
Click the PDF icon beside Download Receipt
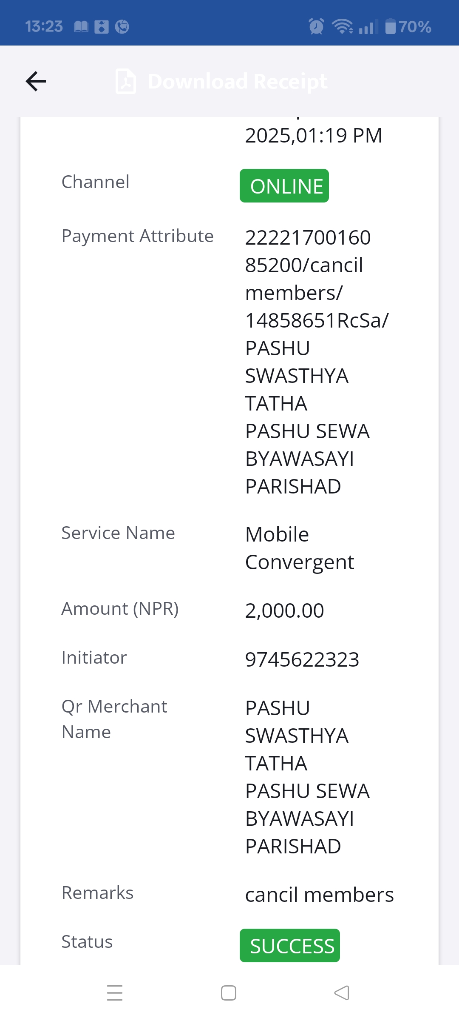(x=126, y=81)
